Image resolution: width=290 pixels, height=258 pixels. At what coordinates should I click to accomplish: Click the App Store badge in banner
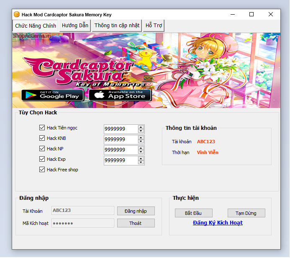coord(120,95)
